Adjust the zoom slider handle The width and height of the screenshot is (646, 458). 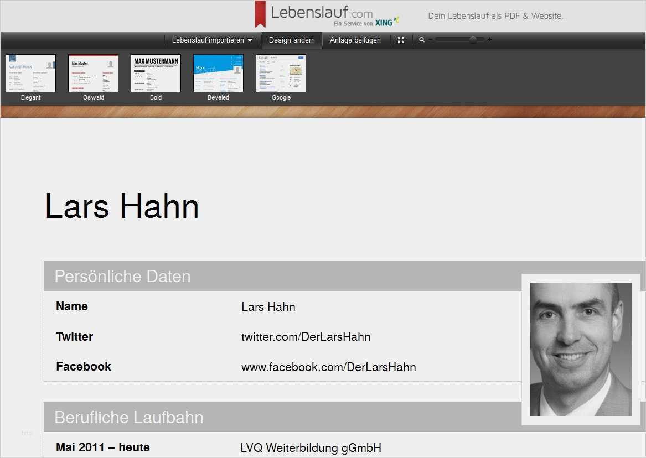tap(473, 40)
